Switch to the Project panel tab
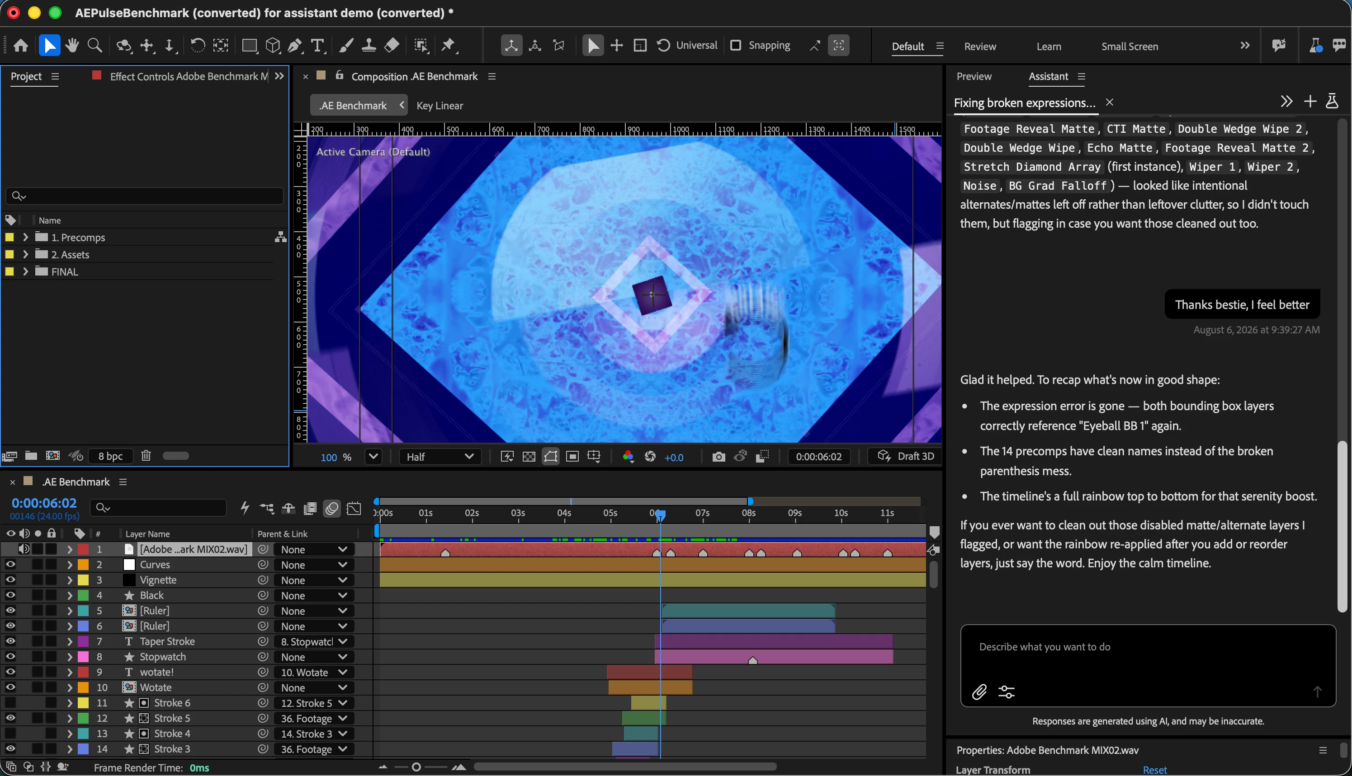 (x=26, y=76)
